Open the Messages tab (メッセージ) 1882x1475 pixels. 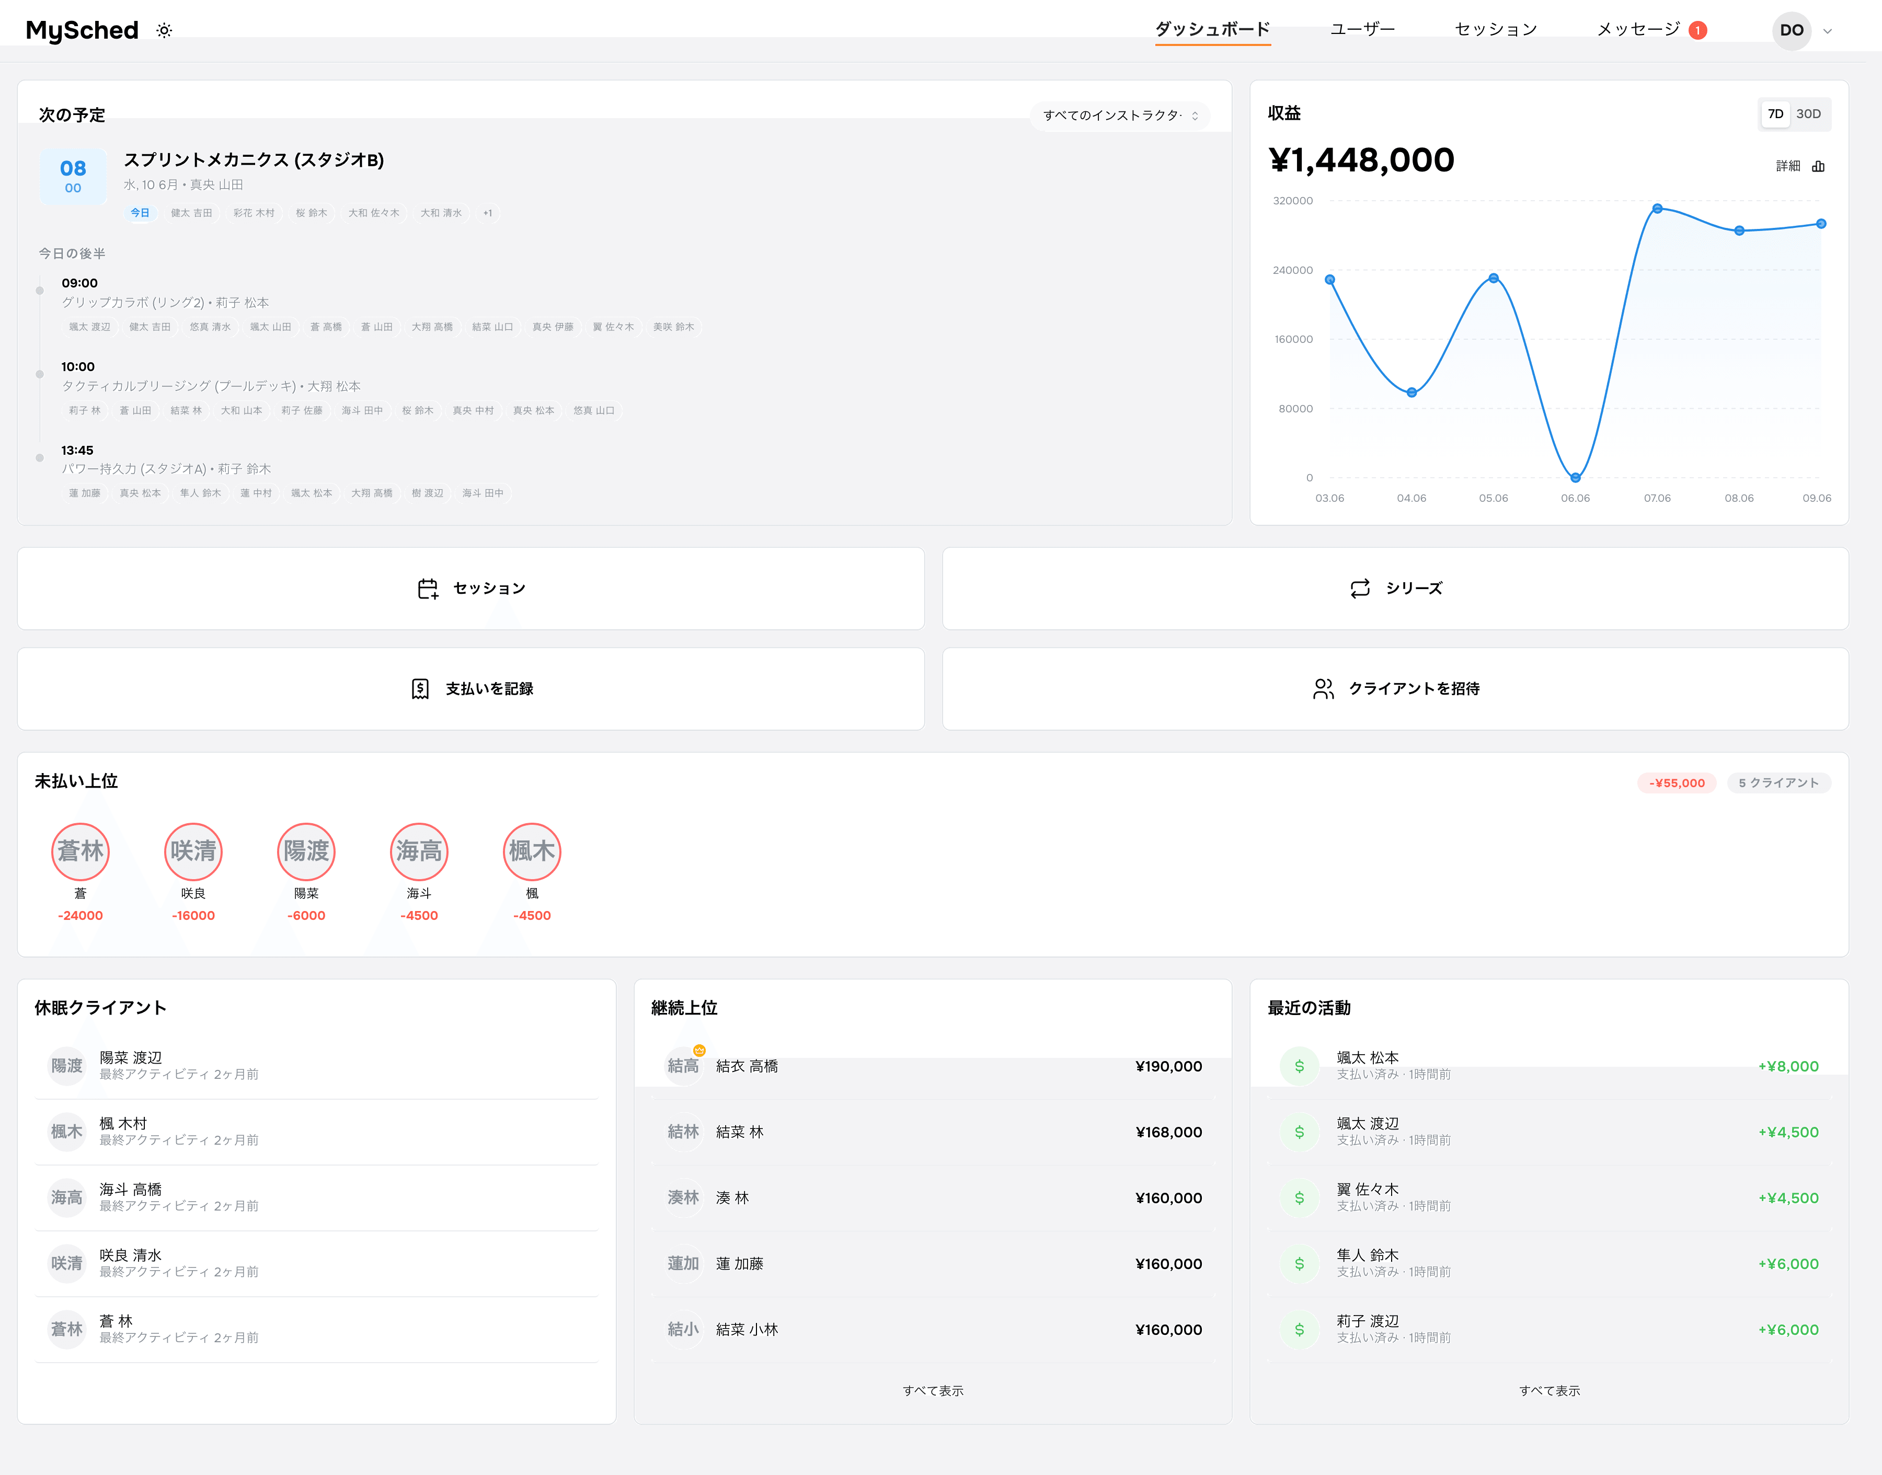(1638, 29)
